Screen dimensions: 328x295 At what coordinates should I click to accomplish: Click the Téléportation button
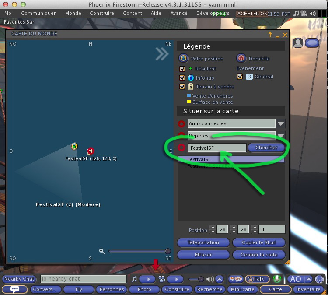coord(203,242)
